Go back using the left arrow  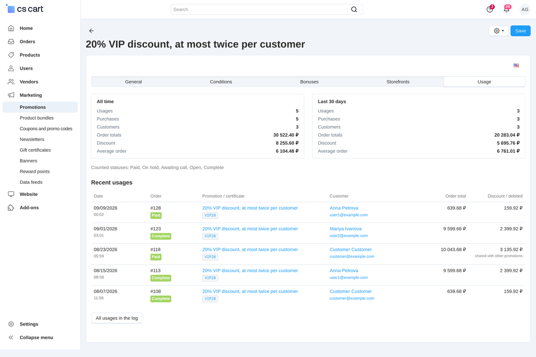[91, 31]
